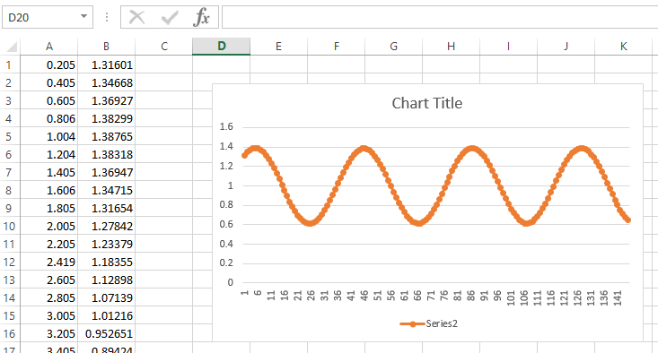Screen dimensions: 658x353
Task: Click the Series2 legend label
Action: pos(442,323)
